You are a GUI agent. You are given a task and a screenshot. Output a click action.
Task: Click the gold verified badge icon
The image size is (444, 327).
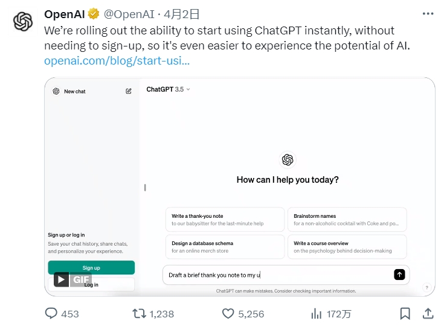point(94,14)
